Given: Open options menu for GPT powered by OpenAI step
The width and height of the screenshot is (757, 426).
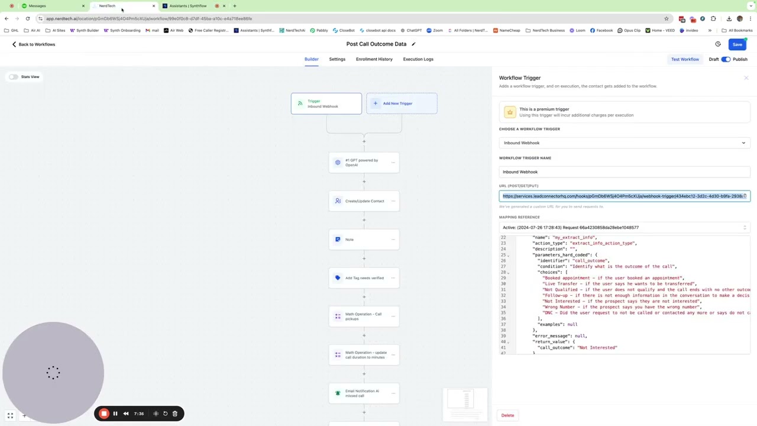Looking at the screenshot, I should point(393,163).
